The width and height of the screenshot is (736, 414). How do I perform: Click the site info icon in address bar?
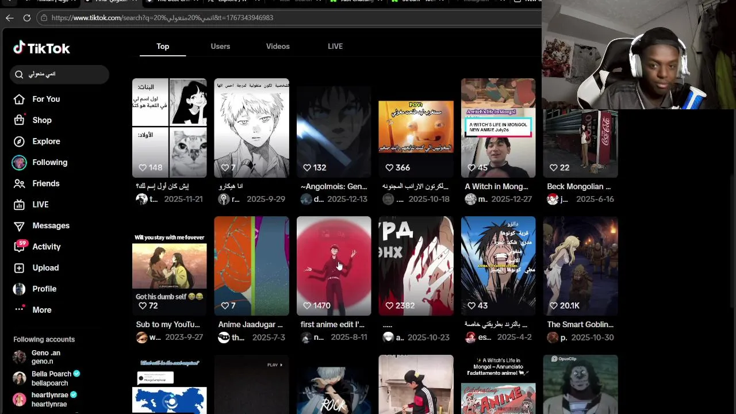[x=44, y=18]
